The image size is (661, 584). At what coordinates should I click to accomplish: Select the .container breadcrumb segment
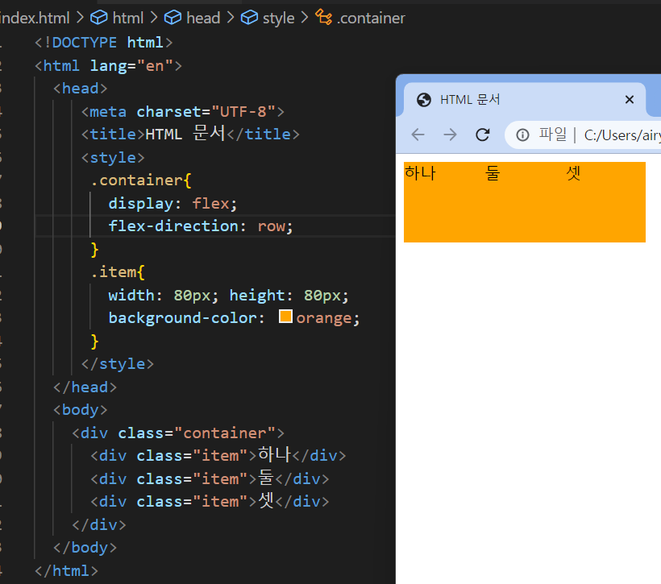click(x=371, y=18)
